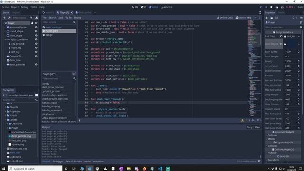304x171 pixels.
Task: Attach script icon in Scene dock toolbar
Action: 36,18
